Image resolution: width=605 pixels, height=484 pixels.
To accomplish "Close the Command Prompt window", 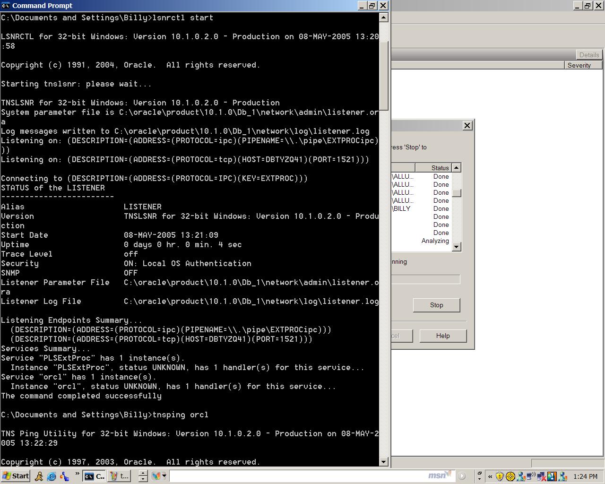I will (383, 6).
